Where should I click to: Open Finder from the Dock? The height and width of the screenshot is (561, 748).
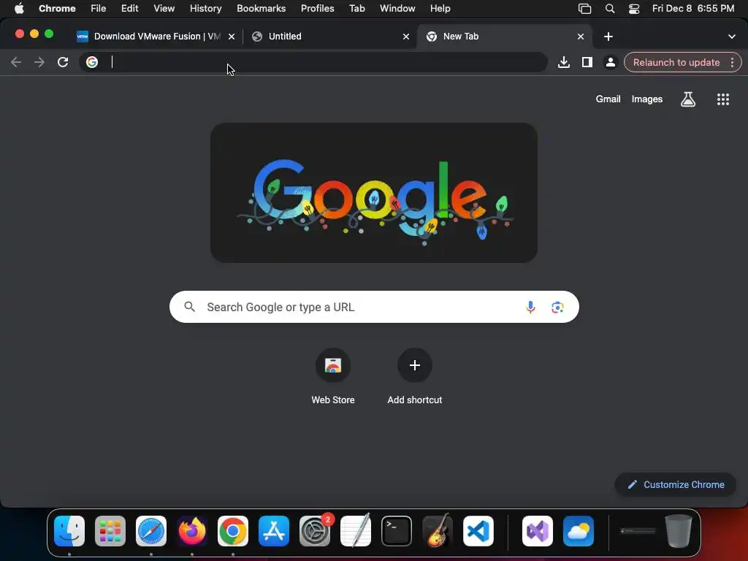click(x=69, y=531)
